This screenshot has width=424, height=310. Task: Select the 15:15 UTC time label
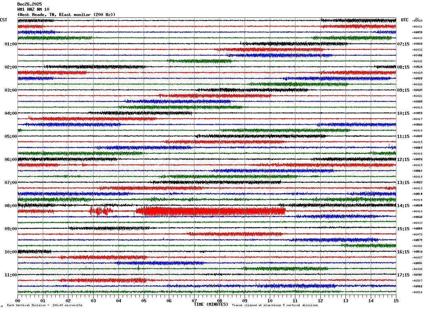click(x=403, y=229)
